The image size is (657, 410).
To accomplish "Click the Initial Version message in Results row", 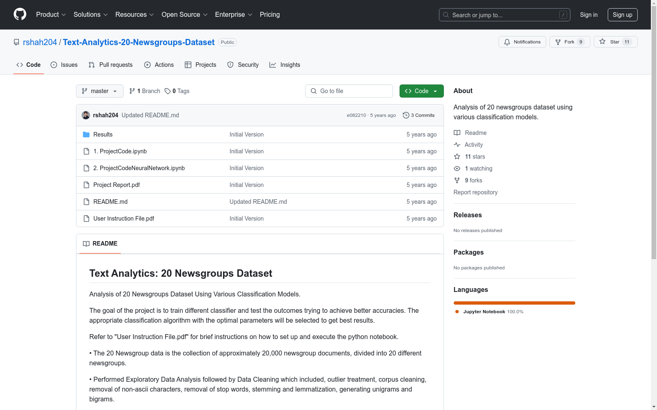I will 247,134.
